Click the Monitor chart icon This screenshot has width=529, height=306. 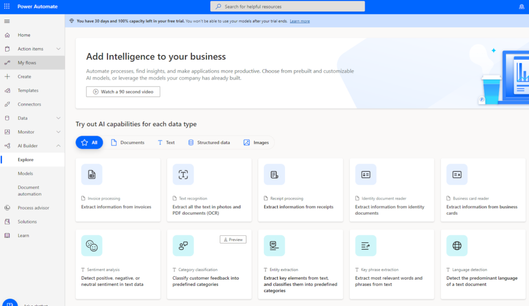pos(7,132)
